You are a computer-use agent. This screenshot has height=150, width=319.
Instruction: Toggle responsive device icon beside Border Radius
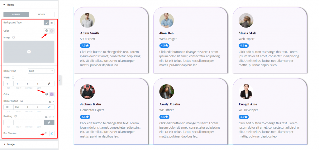pyautogui.click(x=22, y=101)
